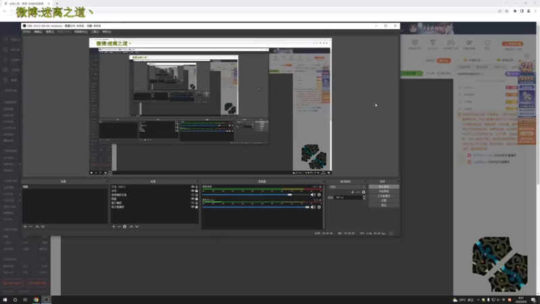The width and height of the screenshot is (540, 304).
Task: Pop out the Scene Transitions dock header icon
Action: [x=364, y=181]
